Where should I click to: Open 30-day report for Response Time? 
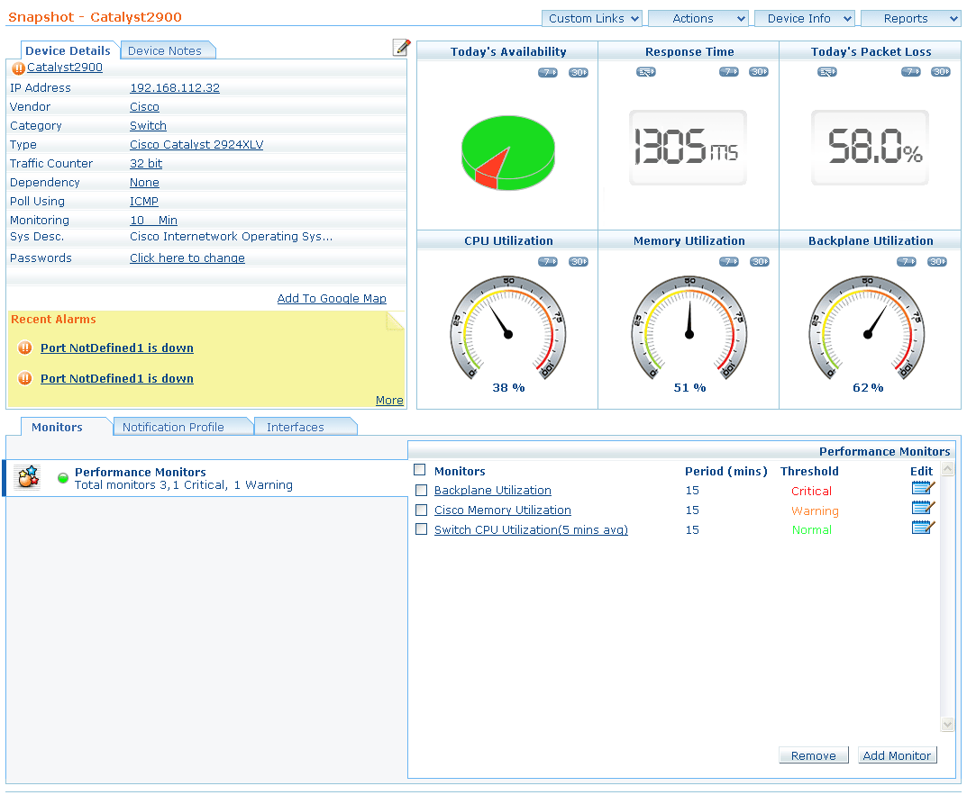click(x=759, y=72)
